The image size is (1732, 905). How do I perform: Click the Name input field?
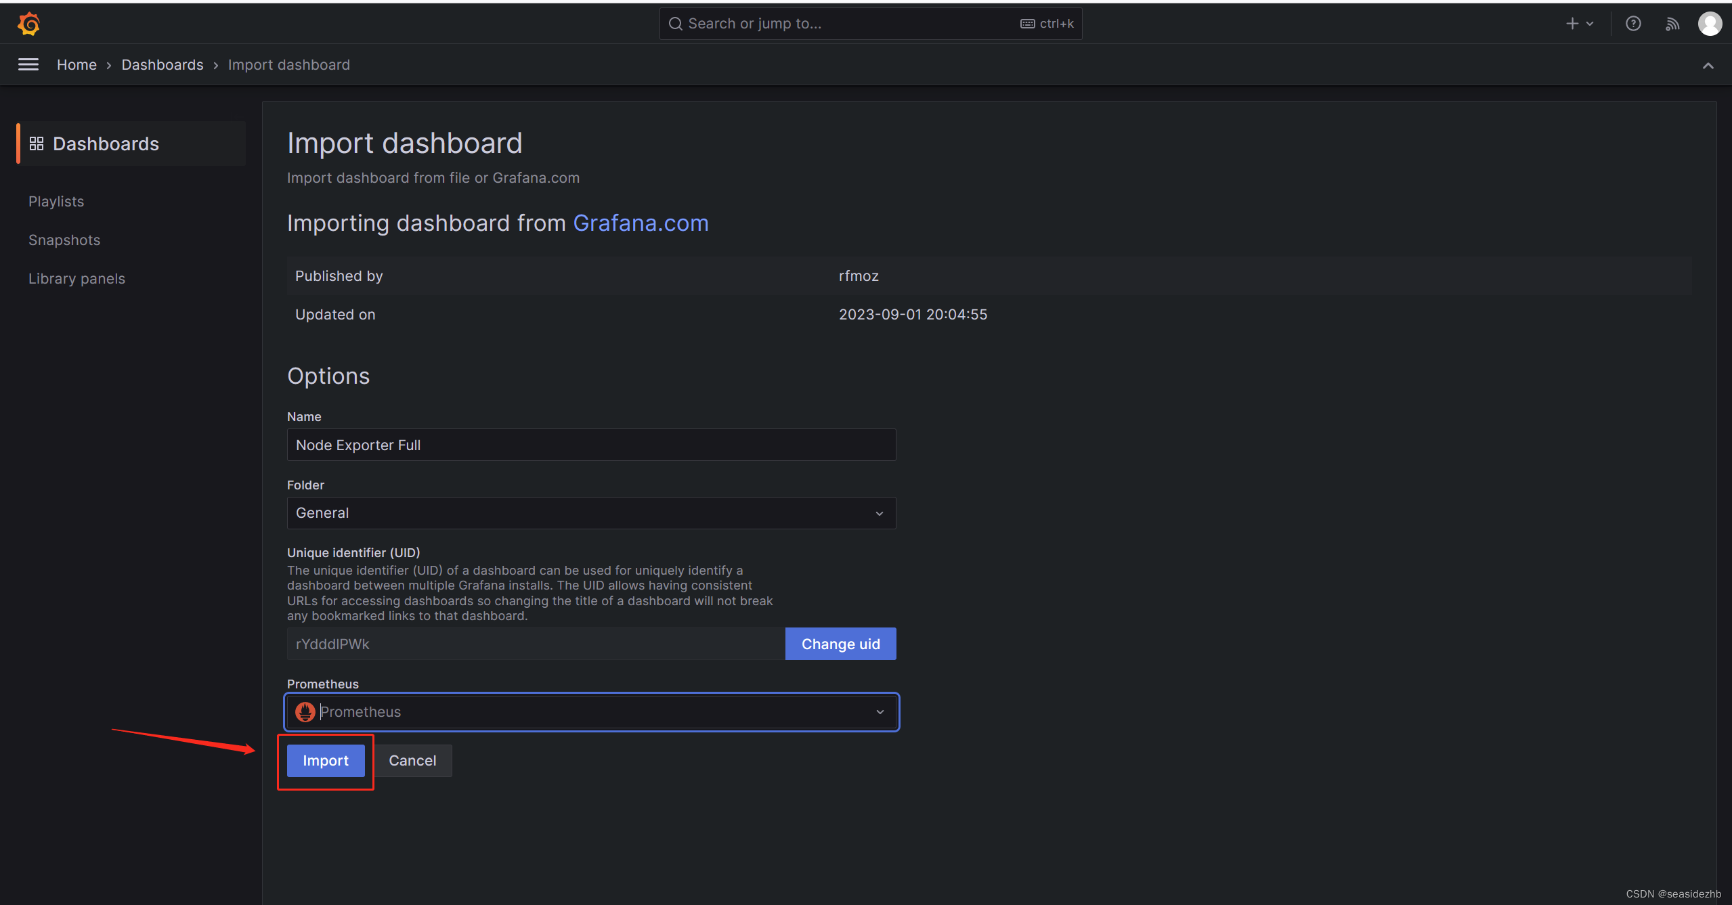(590, 445)
